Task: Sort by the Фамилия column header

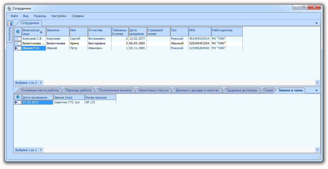Action: click(58, 32)
